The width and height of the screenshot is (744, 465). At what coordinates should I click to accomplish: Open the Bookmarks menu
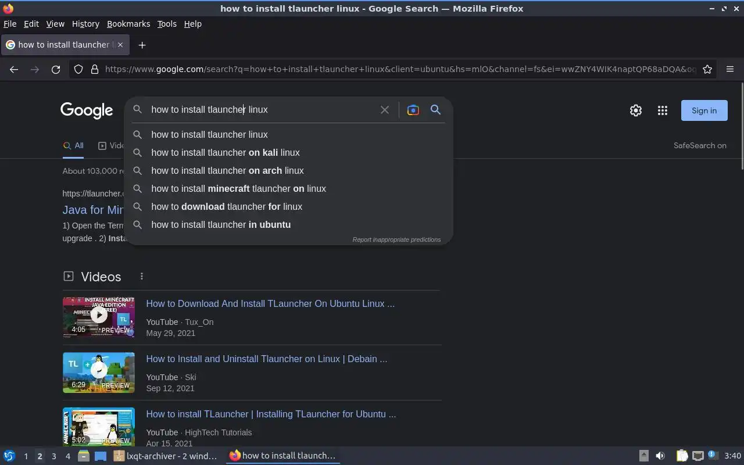coord(128,24)
